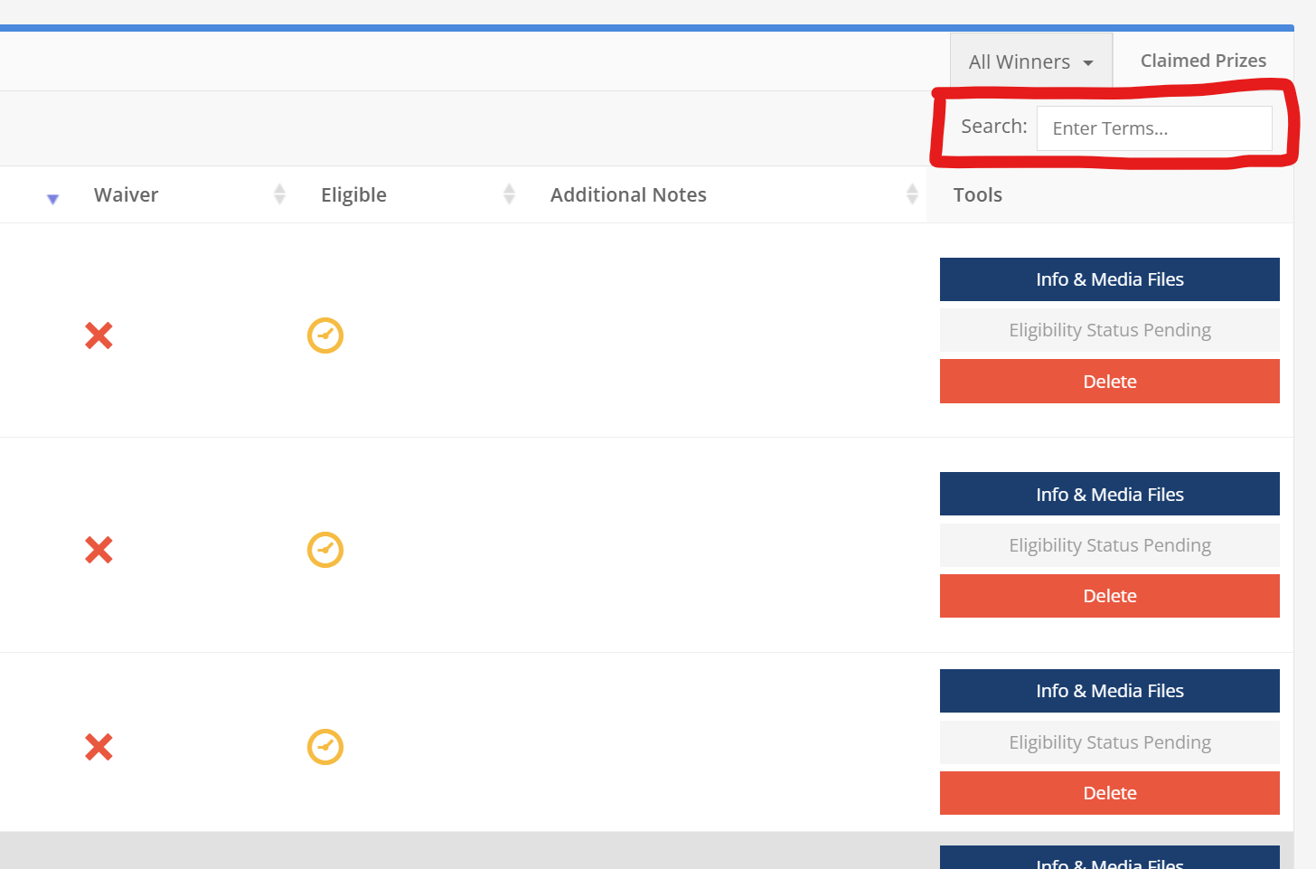Click the pending clock icon in second row
Image resolution: width=1316 pixels, height=869 pixels.
(325, 550)
